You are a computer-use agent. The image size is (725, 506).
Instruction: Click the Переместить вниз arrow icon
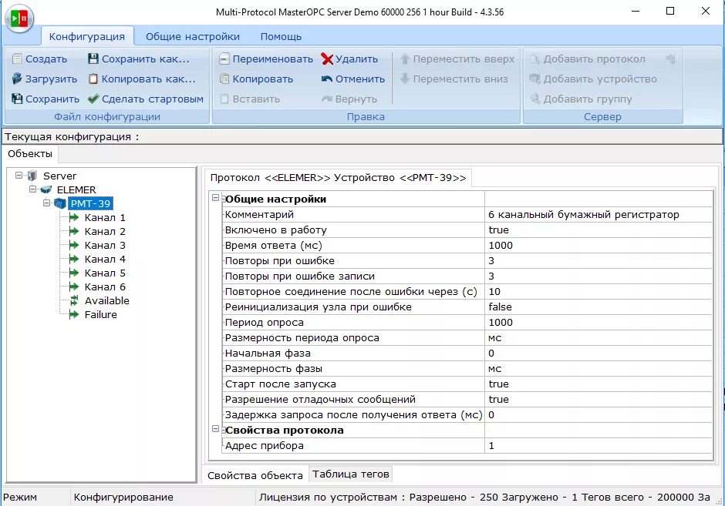(x=405, y=79)
